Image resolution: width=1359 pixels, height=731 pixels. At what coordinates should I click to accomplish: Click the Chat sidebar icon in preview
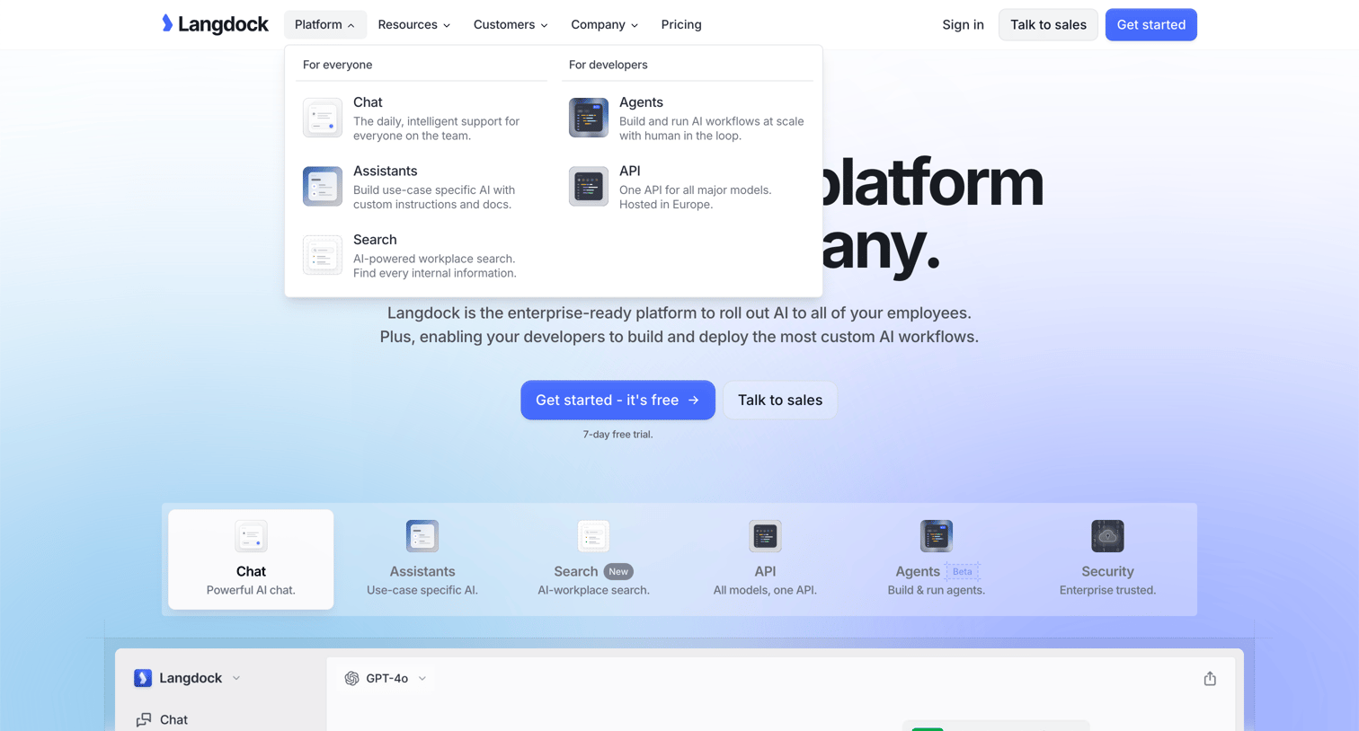[144, 719]
